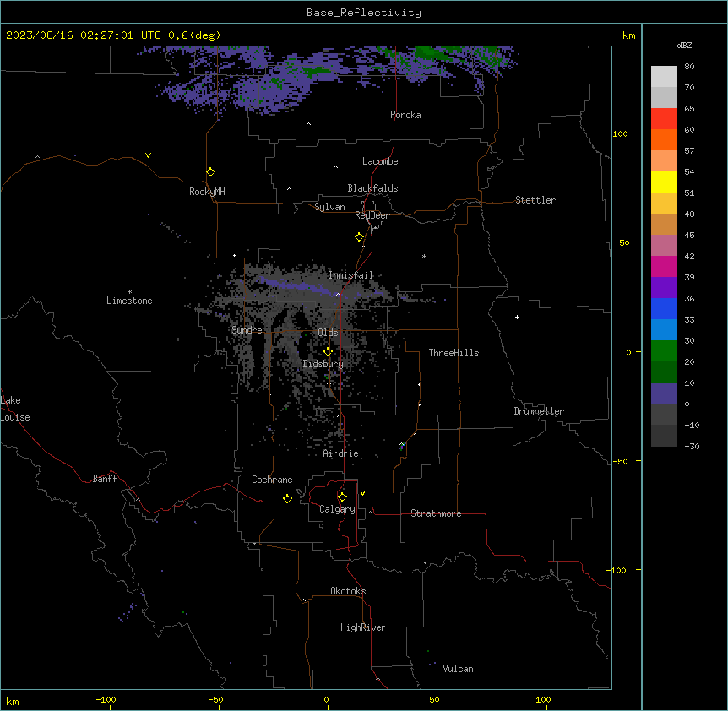
Task: Select the Vulcan town label
Action: point(459,669)
